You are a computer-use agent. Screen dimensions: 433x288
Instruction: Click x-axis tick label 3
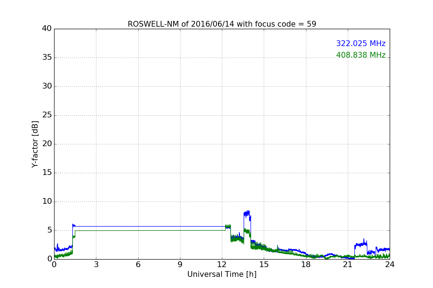[x=96, y=265]
